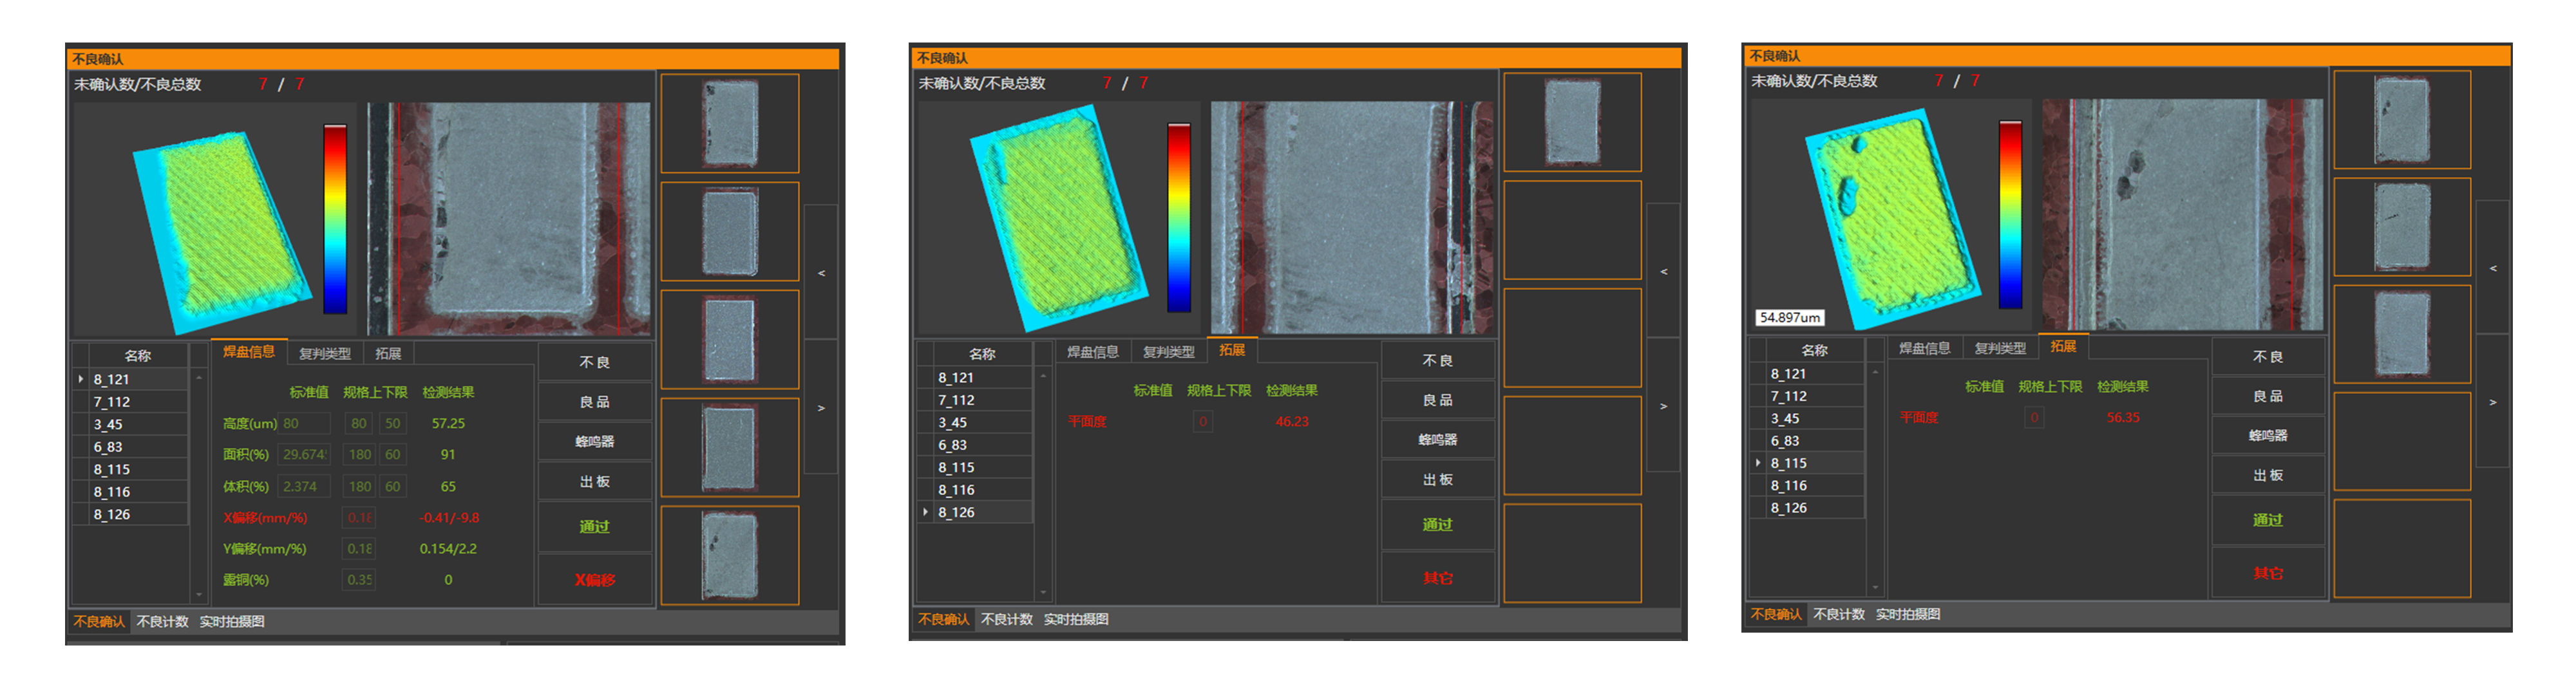Click red 其它 button in middle window

1438,578
